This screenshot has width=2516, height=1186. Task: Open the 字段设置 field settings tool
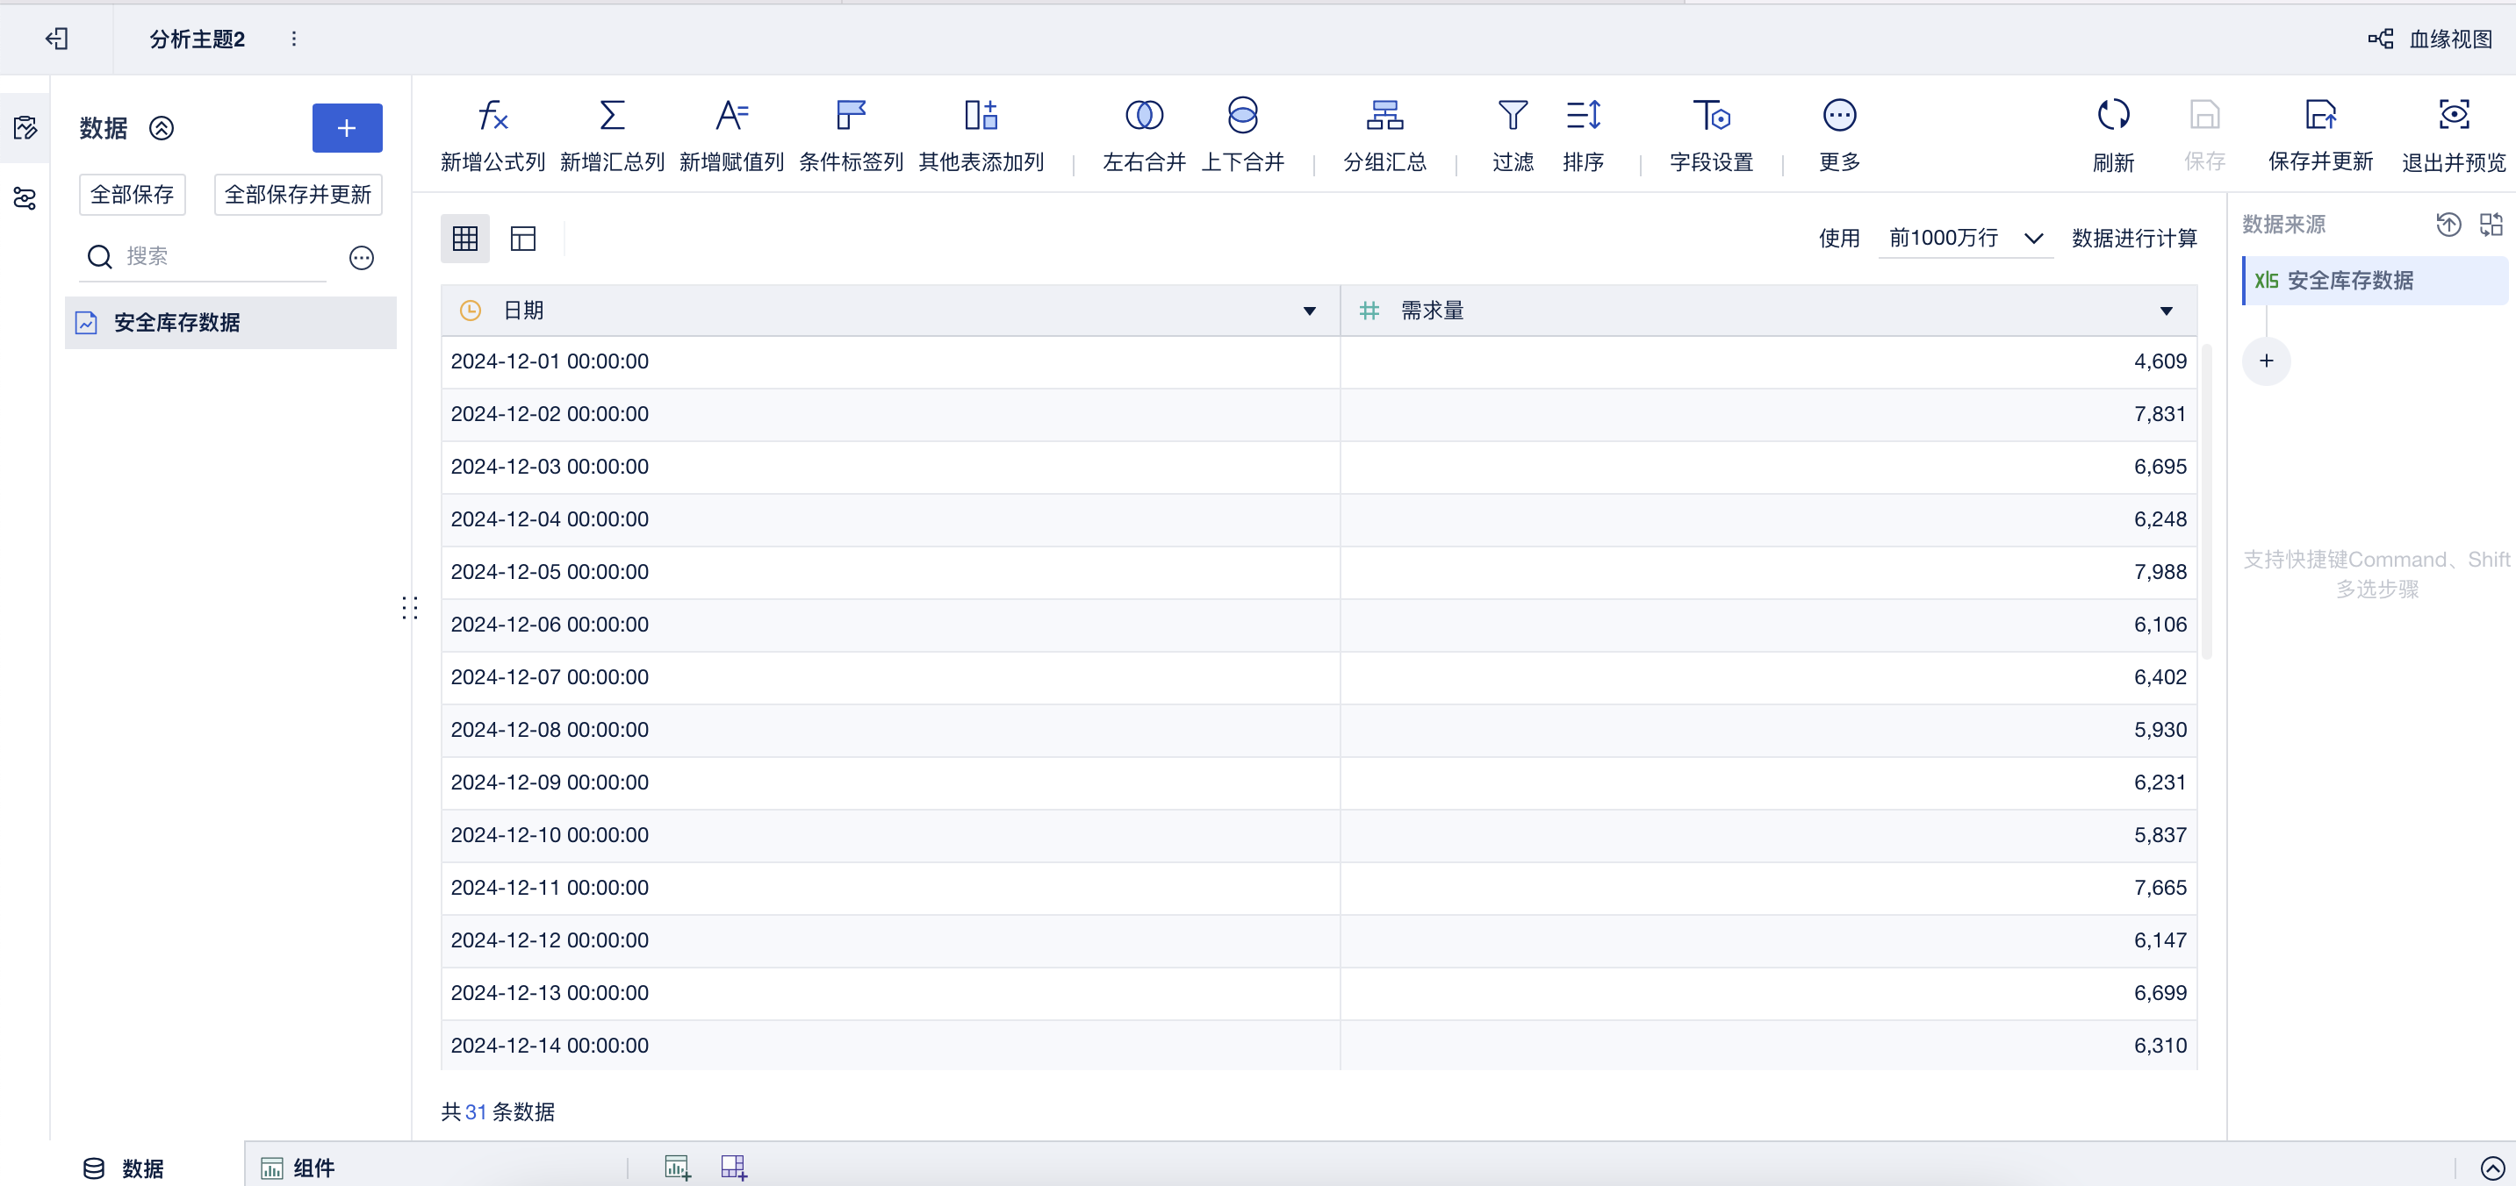coord(1710,116)
